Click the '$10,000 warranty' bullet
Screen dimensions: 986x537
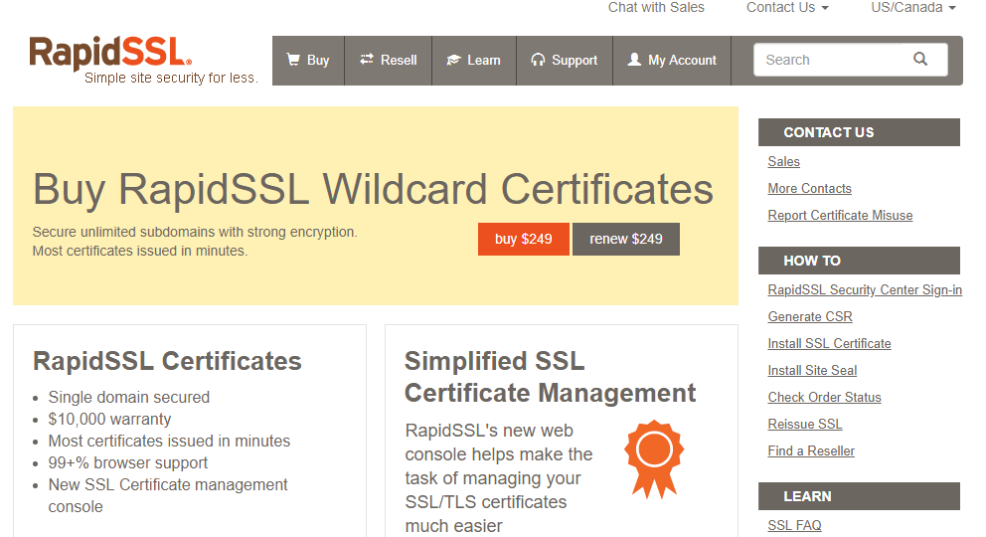pyautogui.click(x=110, y=419)
